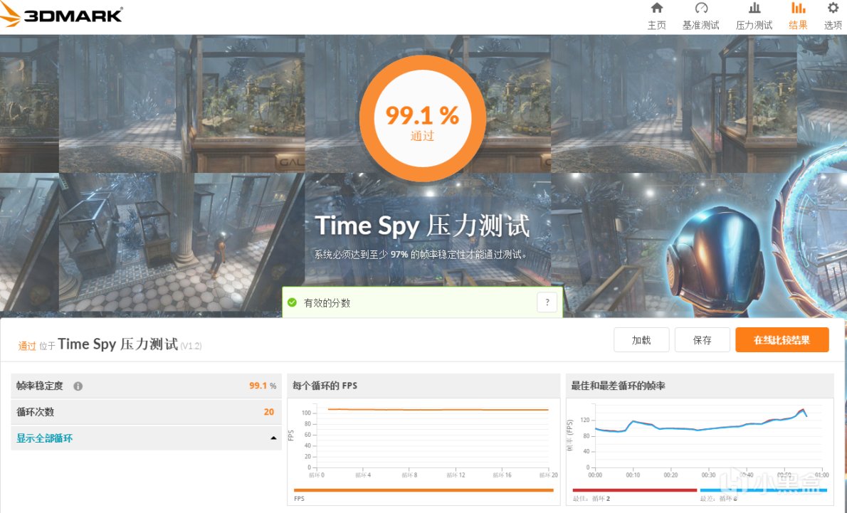
Task: Click the 加载 load button
Action: click(x=641, y=339)
